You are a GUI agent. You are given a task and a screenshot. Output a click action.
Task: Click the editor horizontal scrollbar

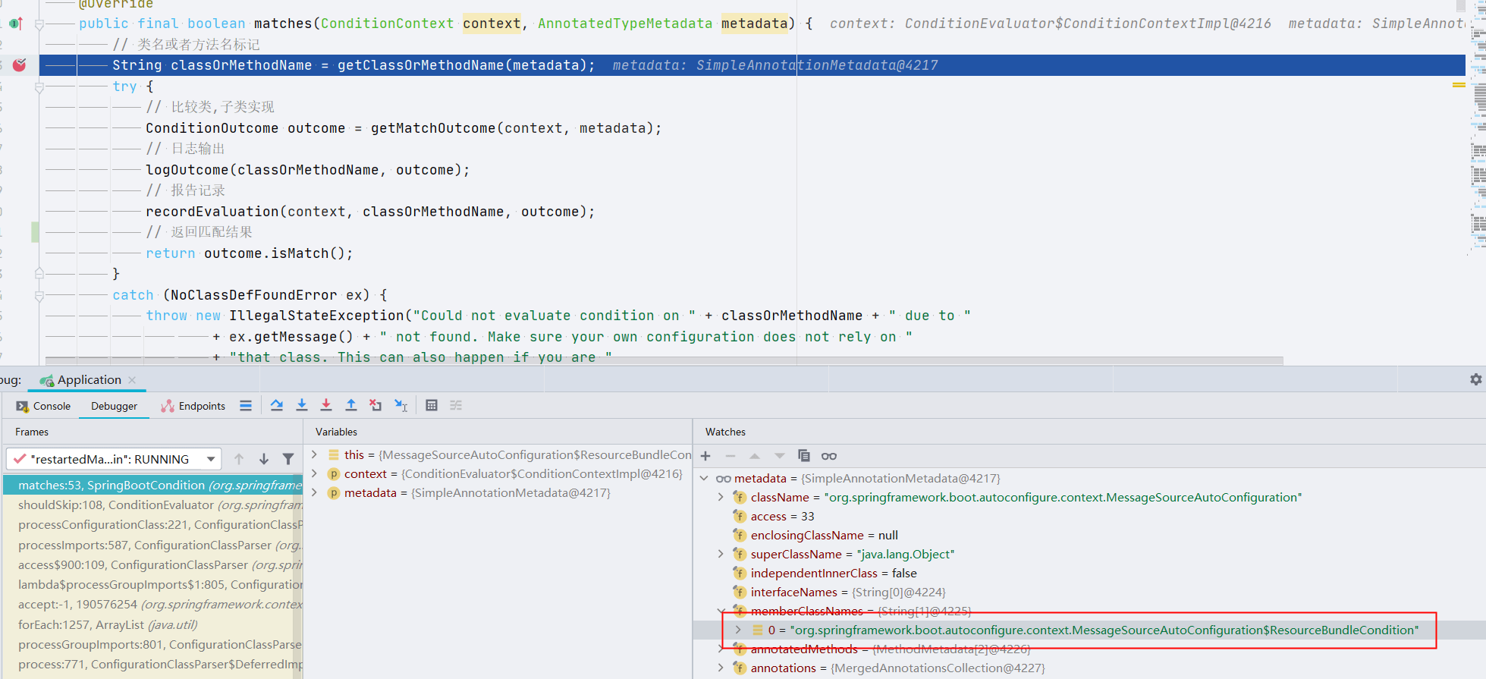coord(664,361)
